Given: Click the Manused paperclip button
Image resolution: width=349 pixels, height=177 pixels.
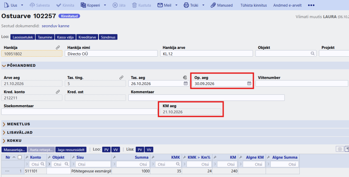Looking at the screenshot, I should [222, 5].
